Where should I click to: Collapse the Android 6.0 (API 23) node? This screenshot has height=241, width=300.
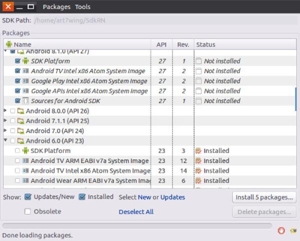click(6, 141)
